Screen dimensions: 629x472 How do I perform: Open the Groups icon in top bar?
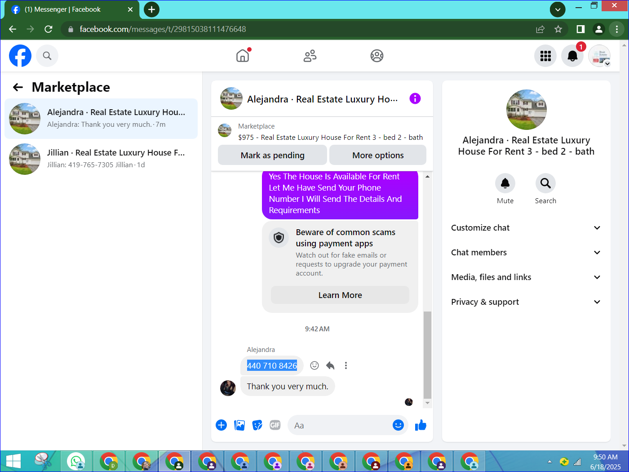click(x=377, y=56)
